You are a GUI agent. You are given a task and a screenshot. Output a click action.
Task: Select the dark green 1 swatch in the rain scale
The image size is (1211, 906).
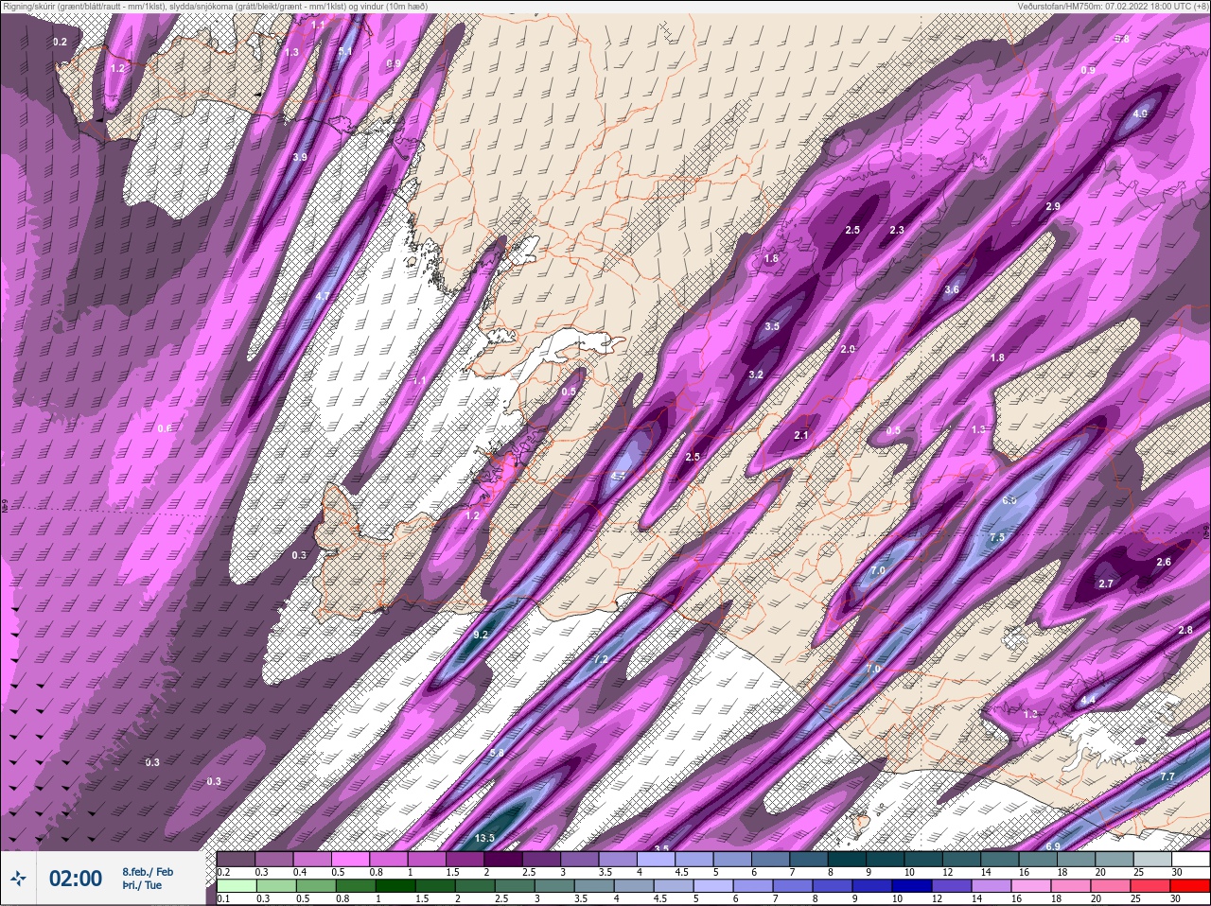(x=395, y=886)
